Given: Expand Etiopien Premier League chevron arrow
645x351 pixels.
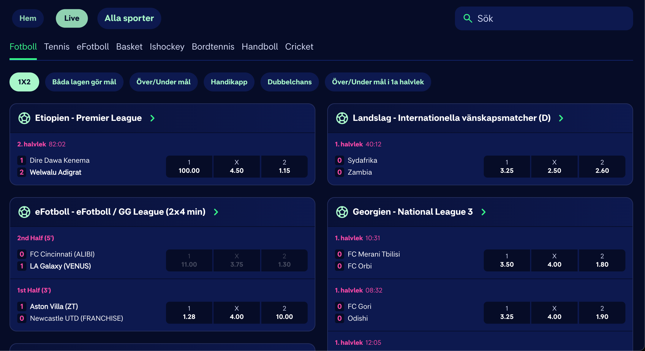Looking at the screenshot, I should [152, 118].
